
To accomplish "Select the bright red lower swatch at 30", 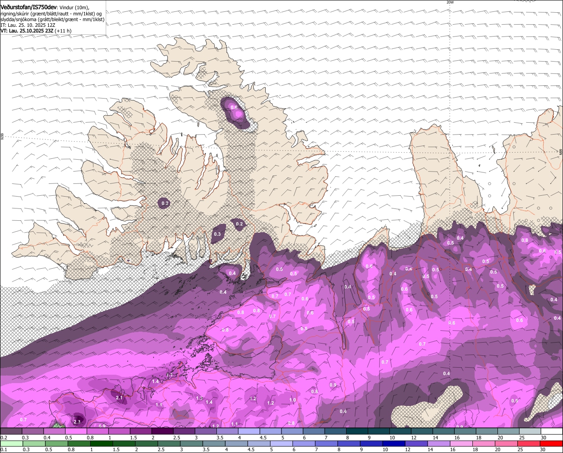I will (551, 443).
